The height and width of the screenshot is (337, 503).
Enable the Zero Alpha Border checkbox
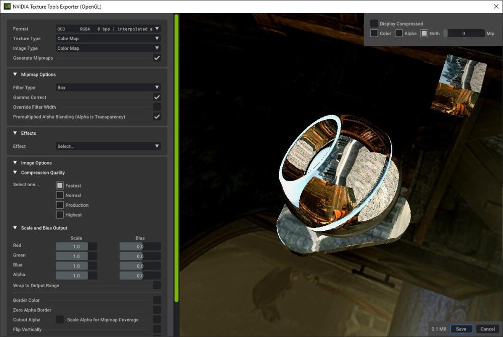click(157, 310)
